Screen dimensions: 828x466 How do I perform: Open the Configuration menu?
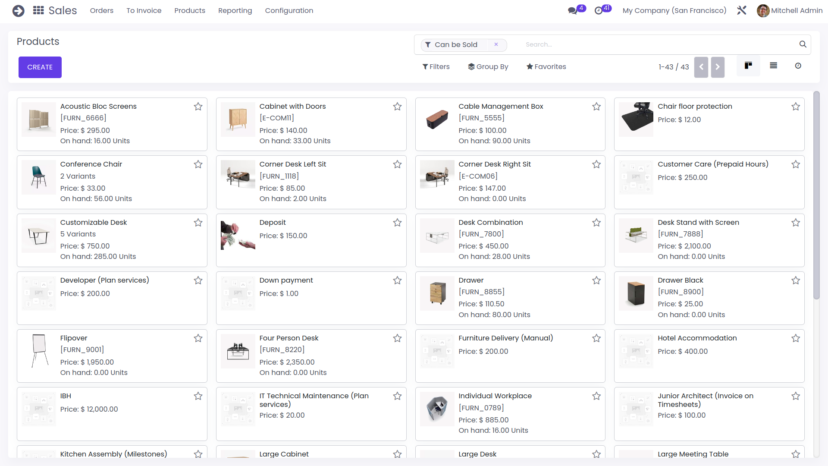[x=289, y=10]
